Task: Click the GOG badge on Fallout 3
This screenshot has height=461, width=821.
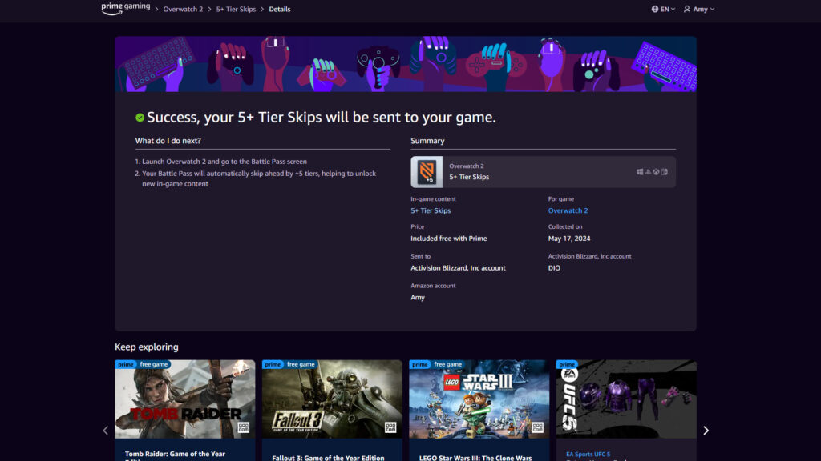Action: pyautogui.click(x=391, y=428)
